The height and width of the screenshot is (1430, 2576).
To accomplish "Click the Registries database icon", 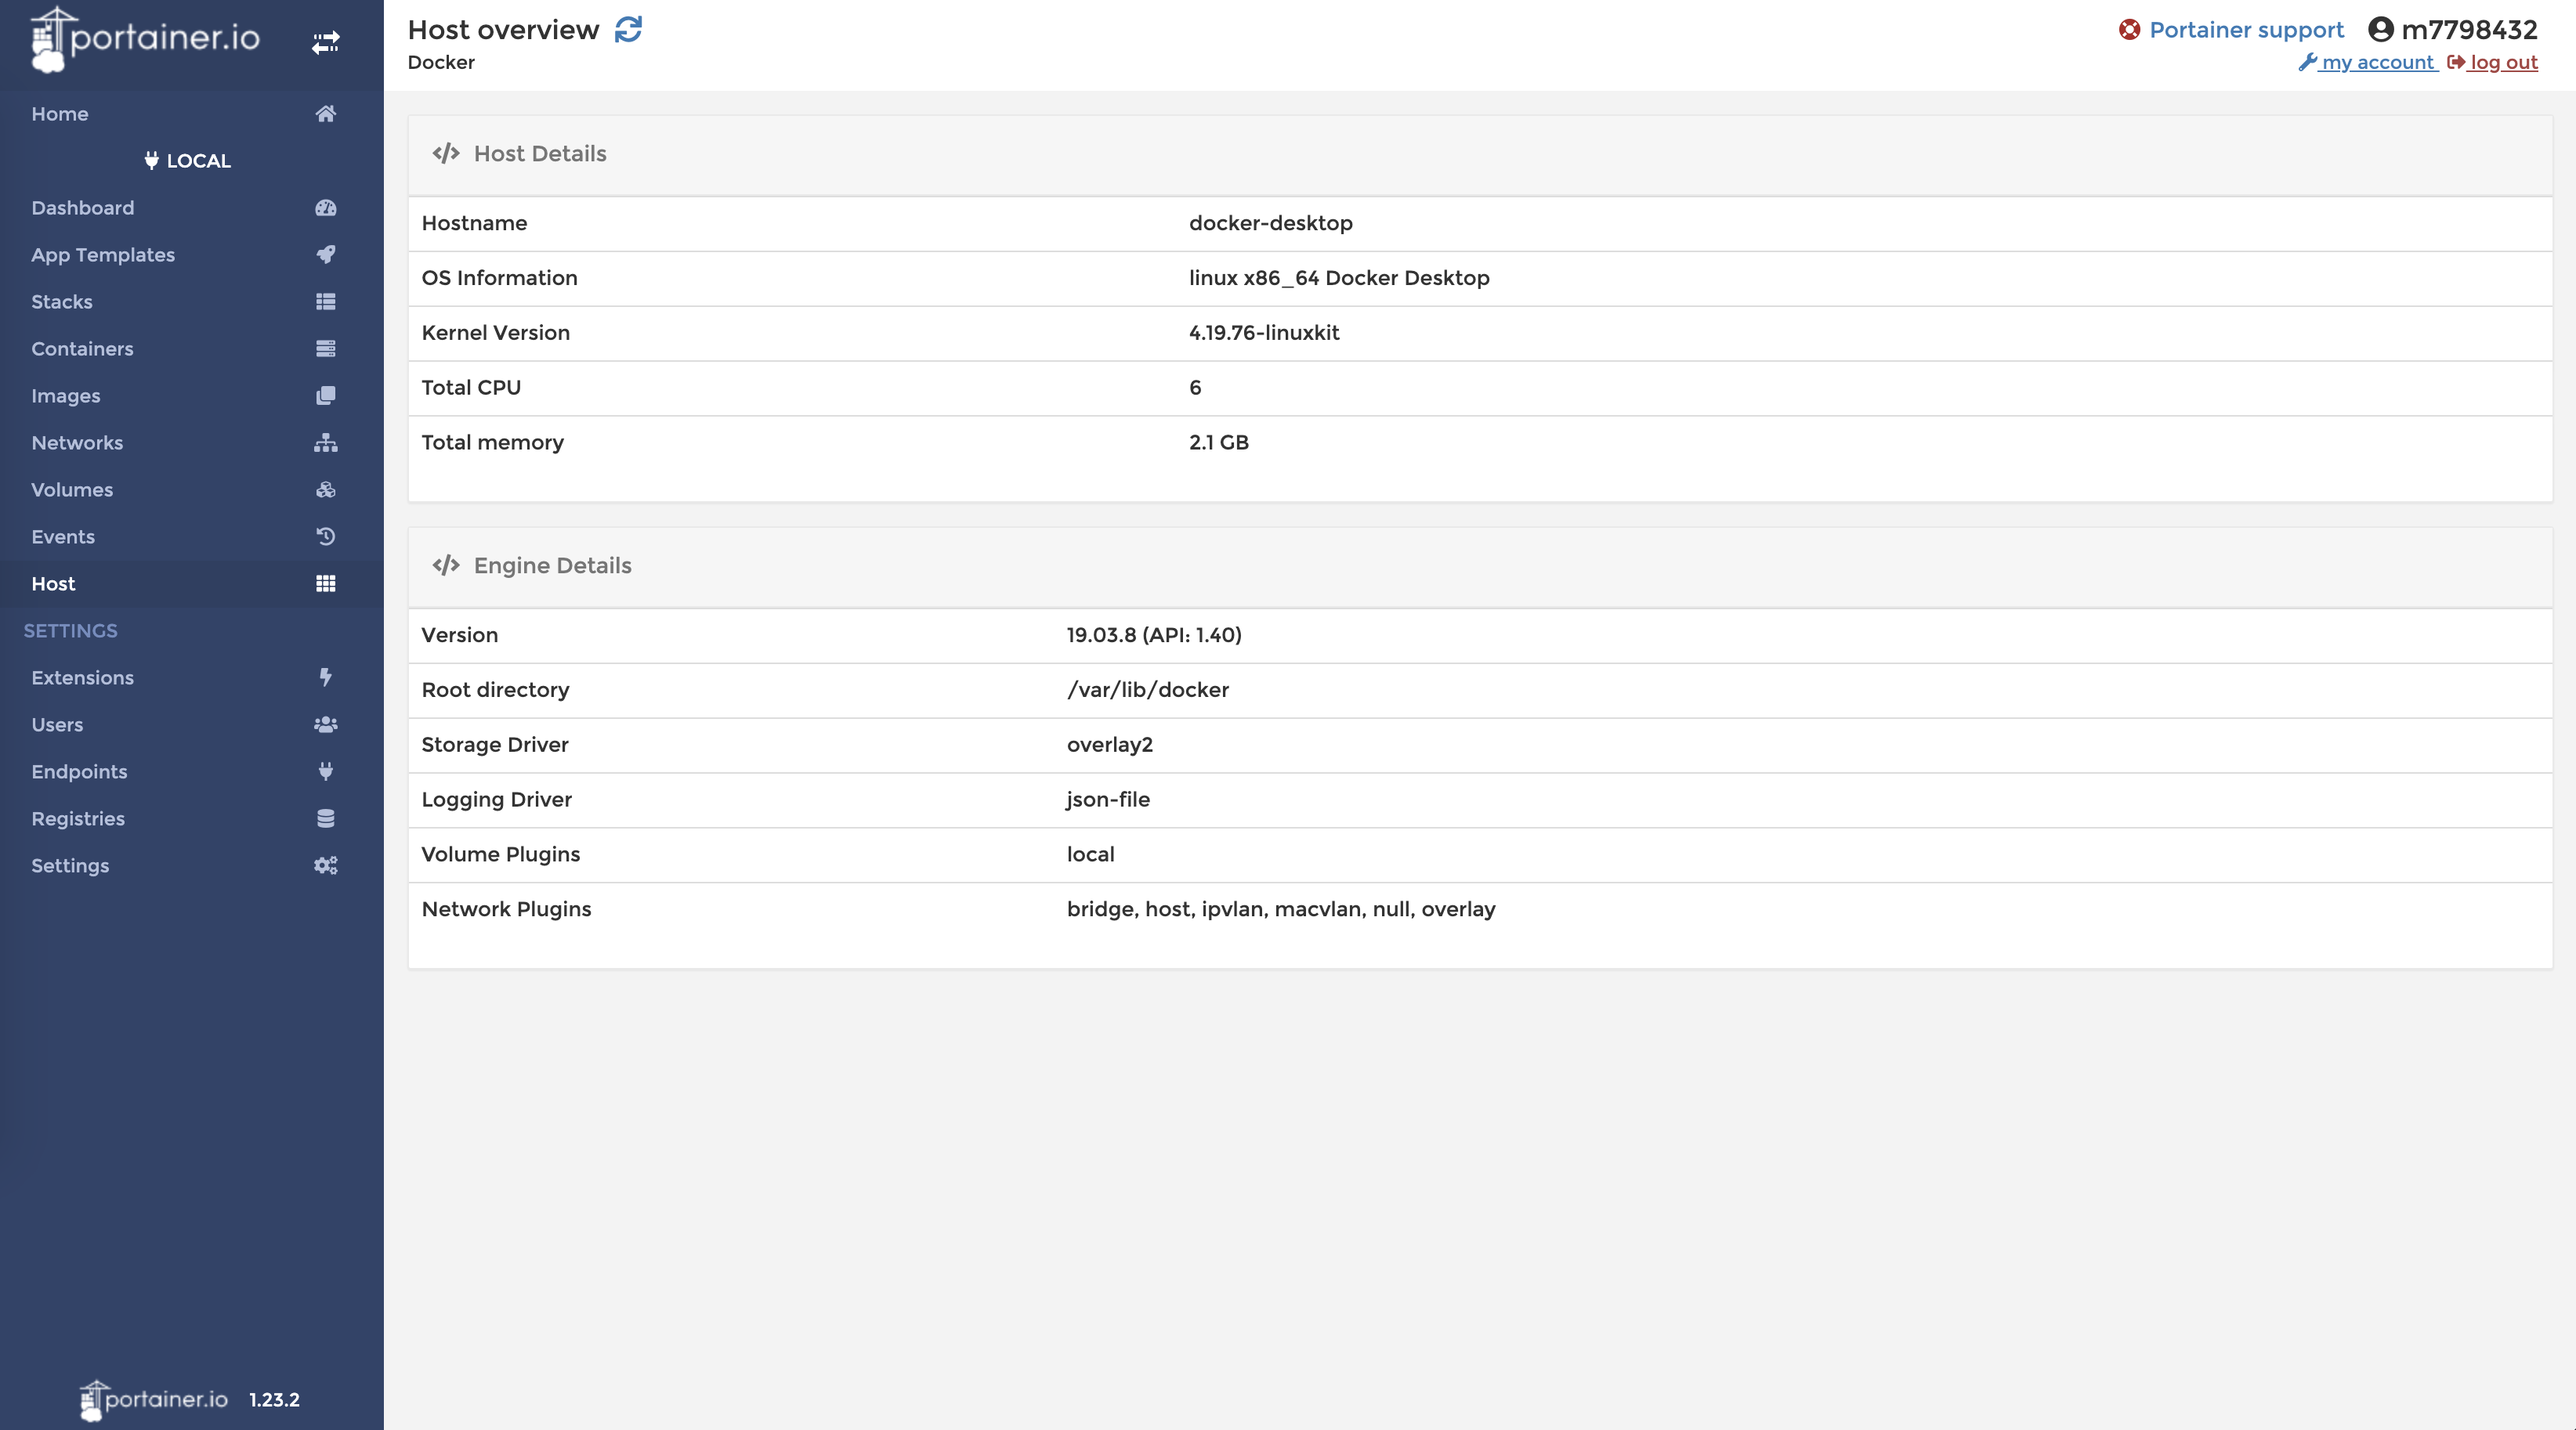I will (325, 818).
